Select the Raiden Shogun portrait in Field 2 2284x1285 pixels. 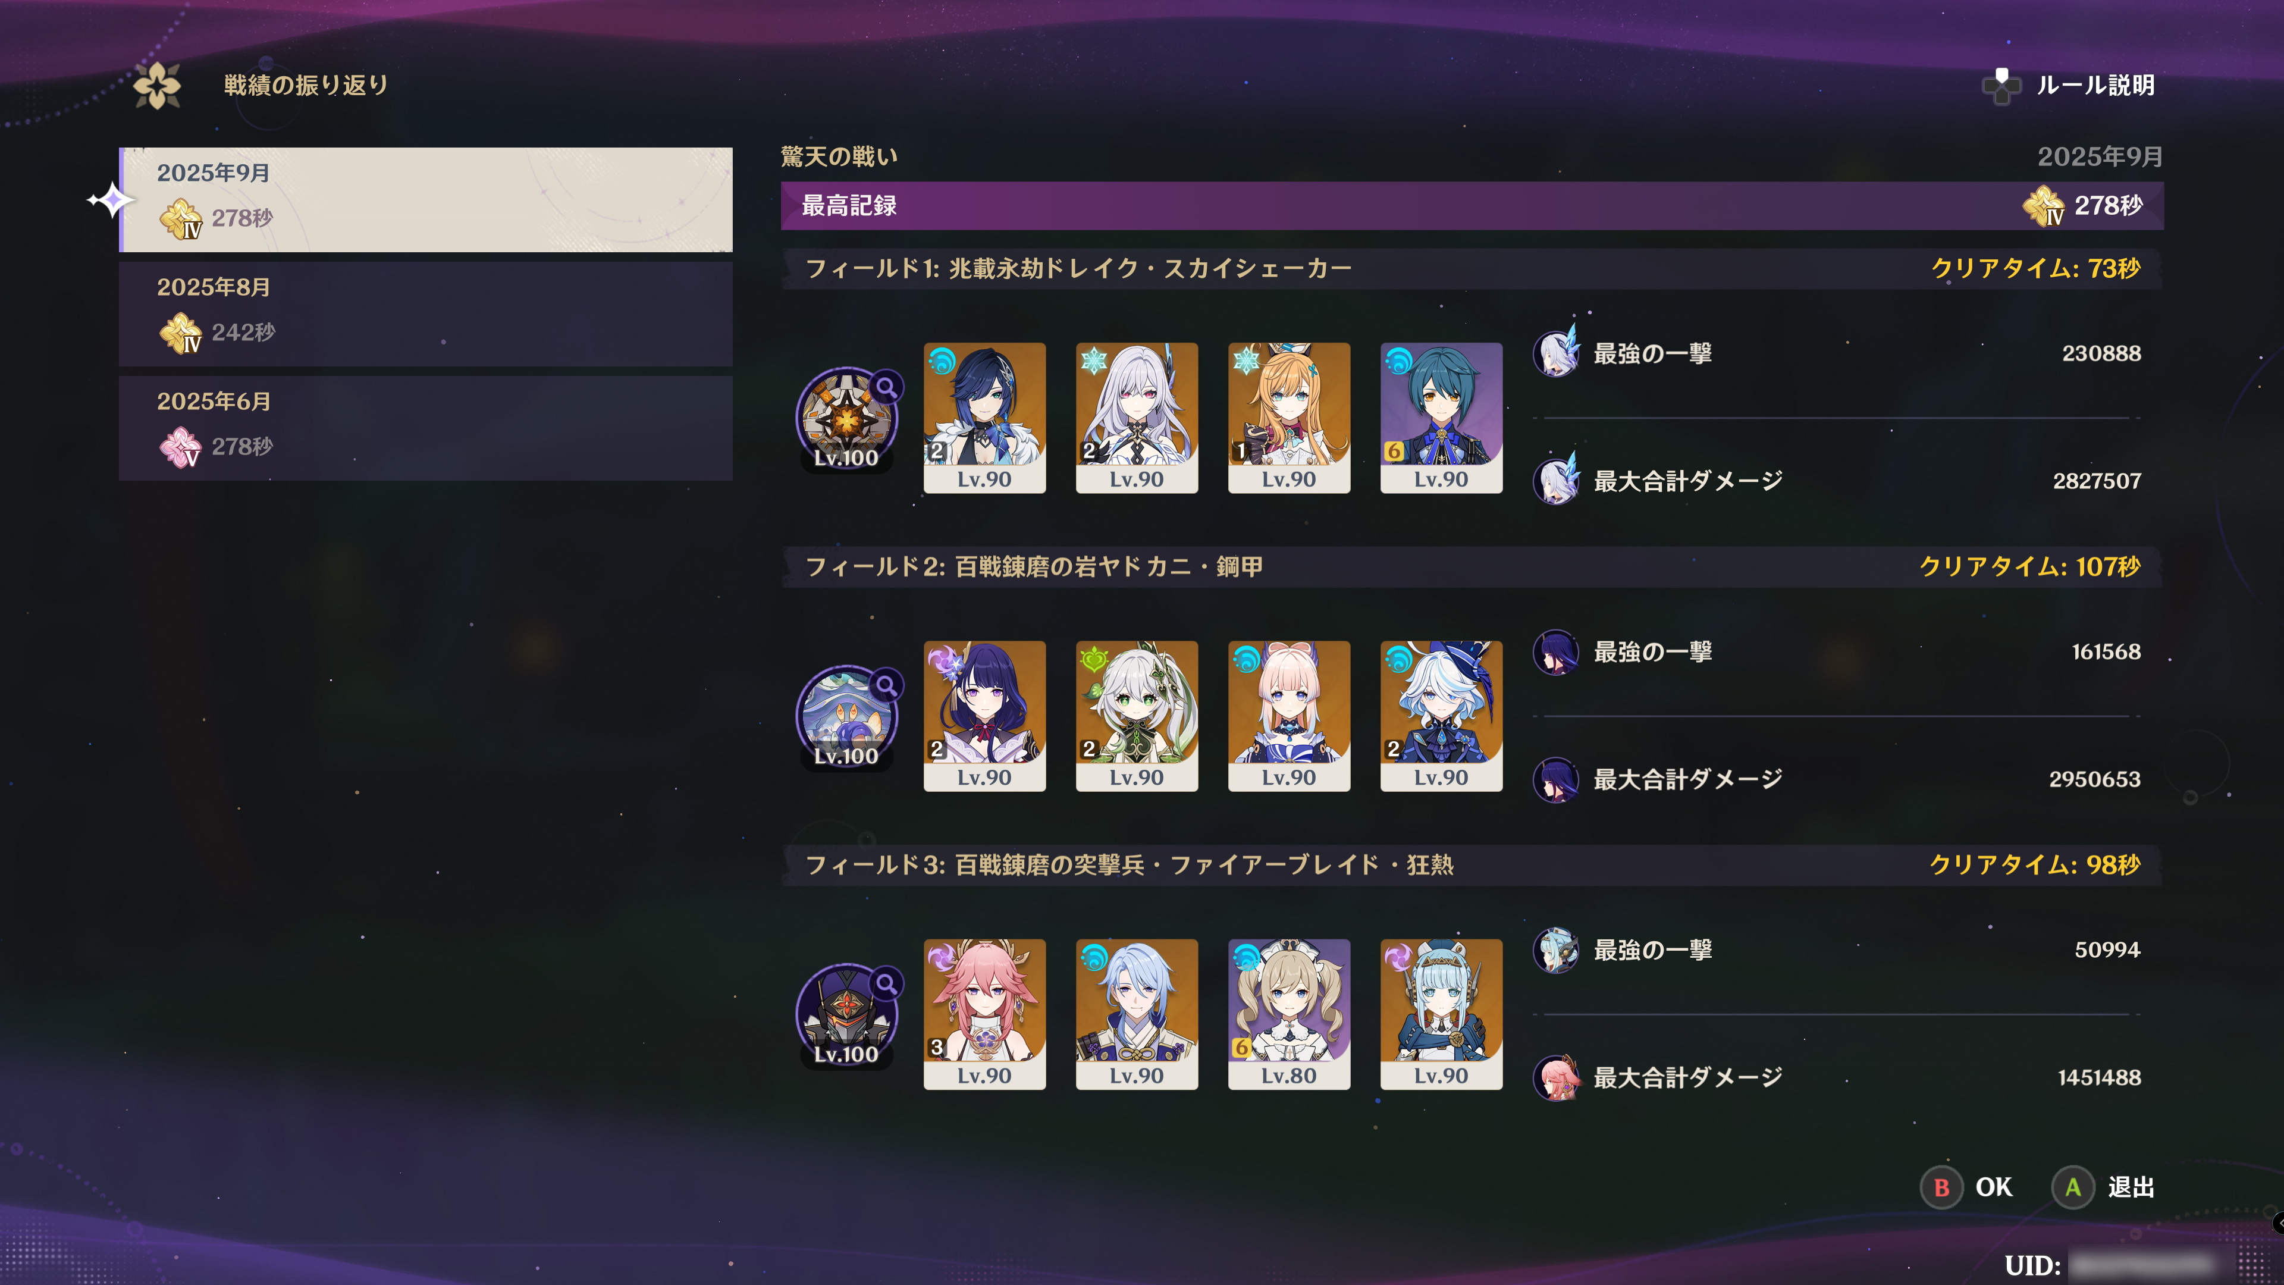(984, 716)
